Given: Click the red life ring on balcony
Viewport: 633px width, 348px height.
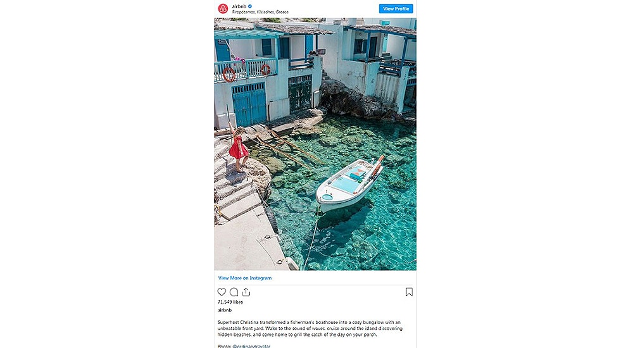Looking at the screenshot, I should [x=229, y=74].
